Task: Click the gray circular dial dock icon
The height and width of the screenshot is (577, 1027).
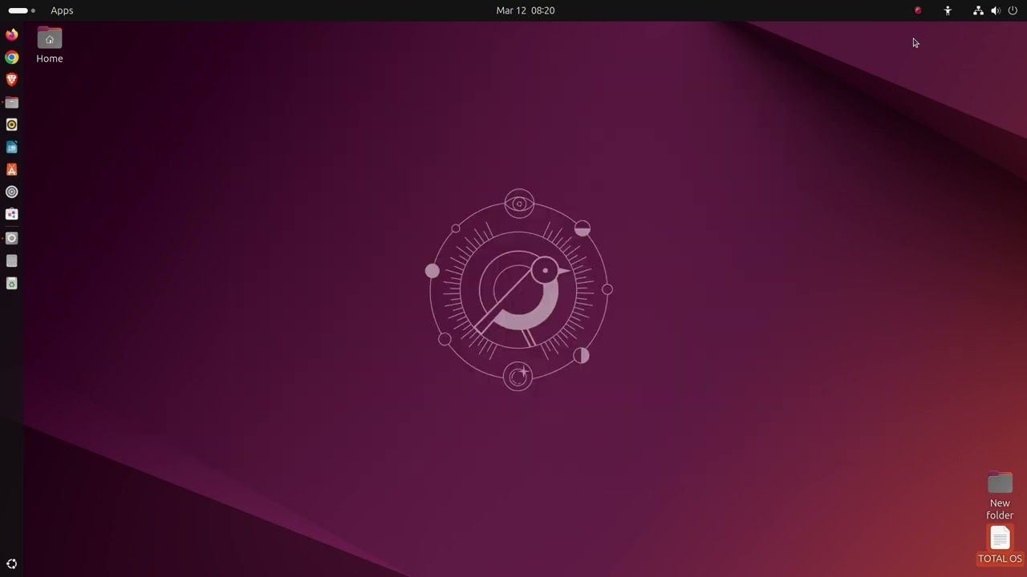Action: pos(11,192)
